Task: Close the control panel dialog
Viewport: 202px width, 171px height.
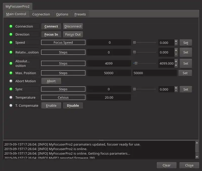Action: coord(189,165)
